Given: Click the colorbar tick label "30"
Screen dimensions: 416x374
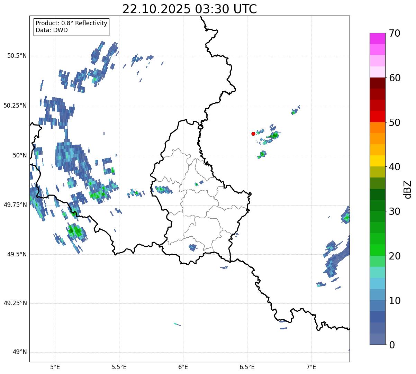Looking at the screenshot, I should pyautogui.click(x=395, y=211).
